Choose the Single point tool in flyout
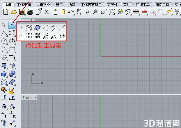Viewport: 181px width, 128px height. point(21,27)
